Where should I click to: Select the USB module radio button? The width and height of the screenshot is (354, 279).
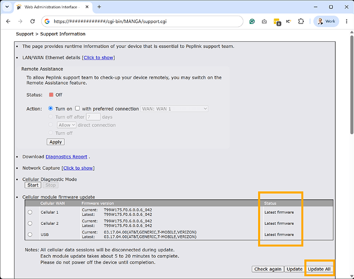point(30,234)
